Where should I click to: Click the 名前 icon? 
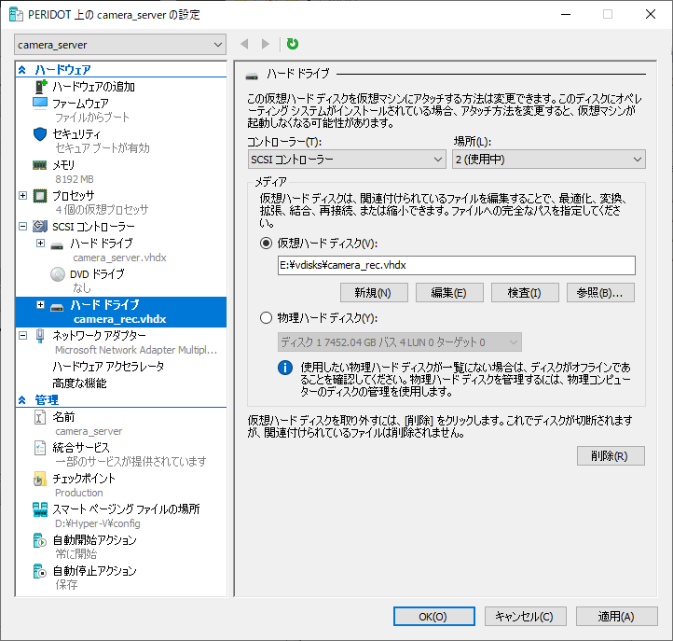click(x=40, y=417)
